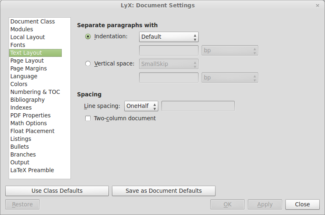Open the Document Class settings category
This screenshot has height=215, width=325.
pos(33,21)
